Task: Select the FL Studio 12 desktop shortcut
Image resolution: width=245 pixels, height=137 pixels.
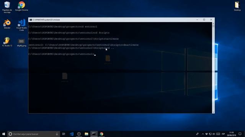Action: pos(7,42)
